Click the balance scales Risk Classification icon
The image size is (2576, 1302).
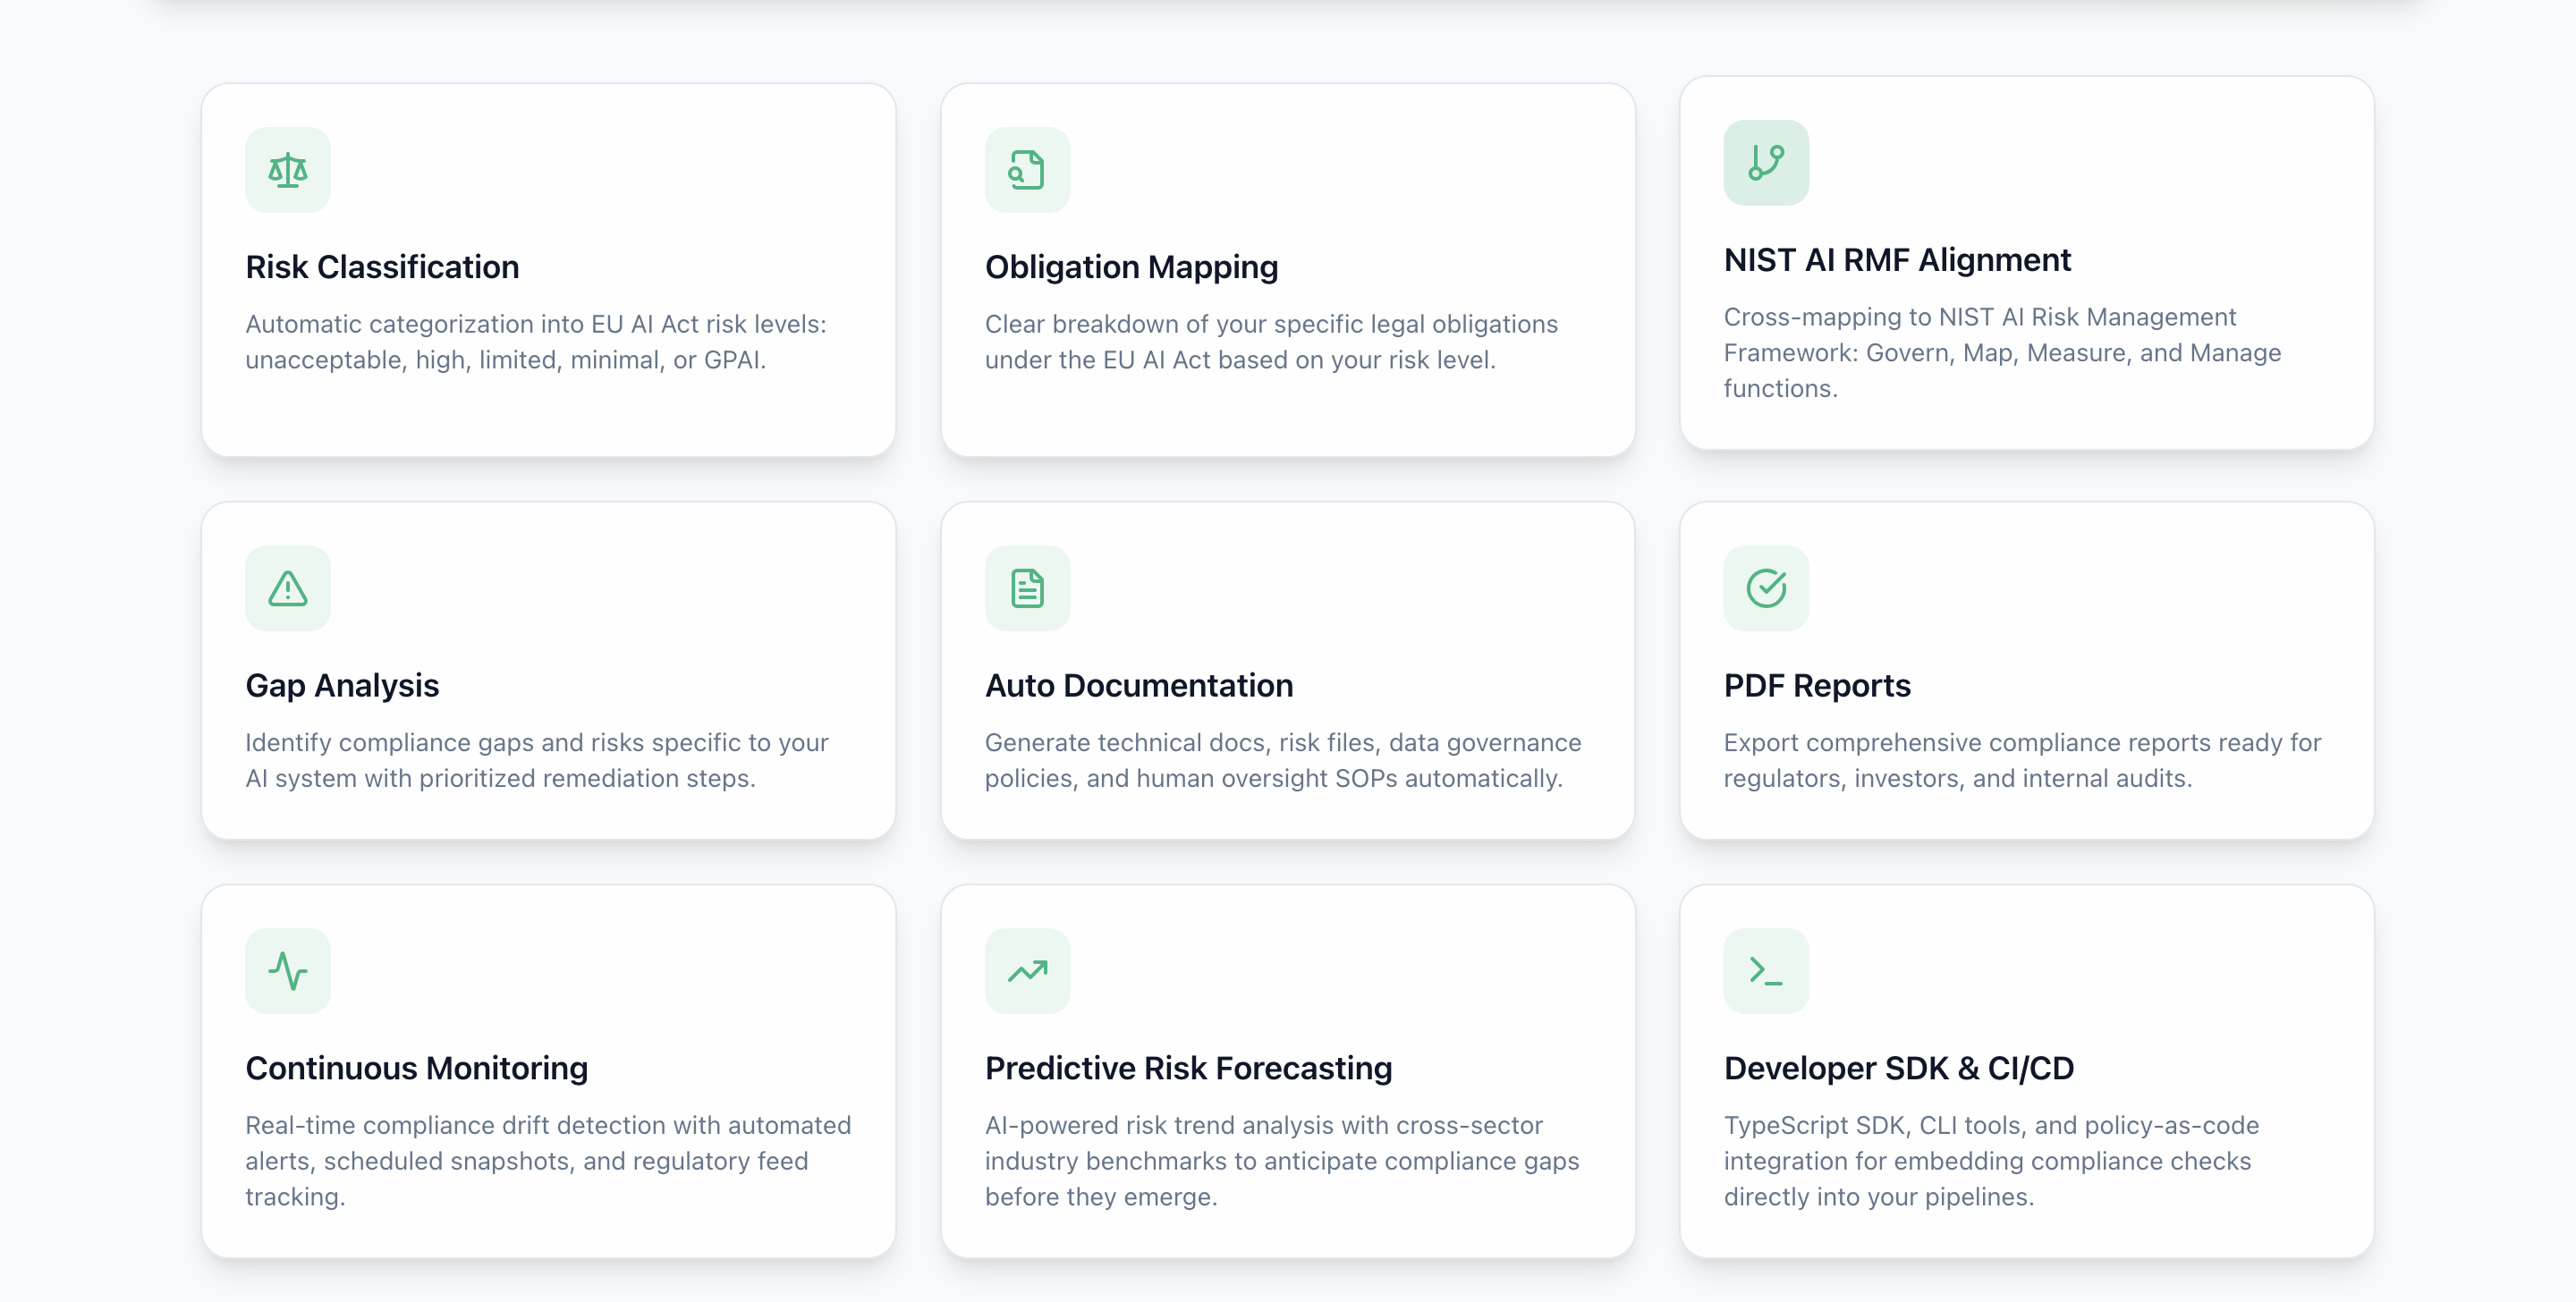pos(287,170)
